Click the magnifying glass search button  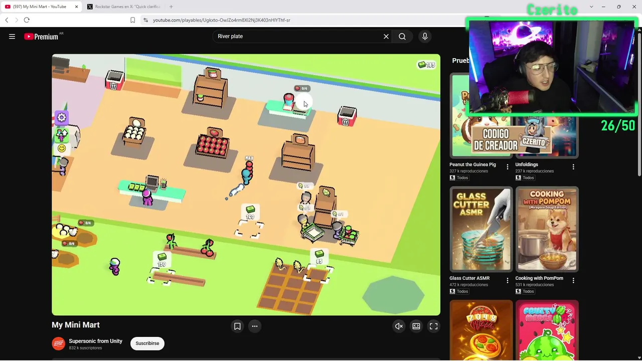(x=402, y=36)
